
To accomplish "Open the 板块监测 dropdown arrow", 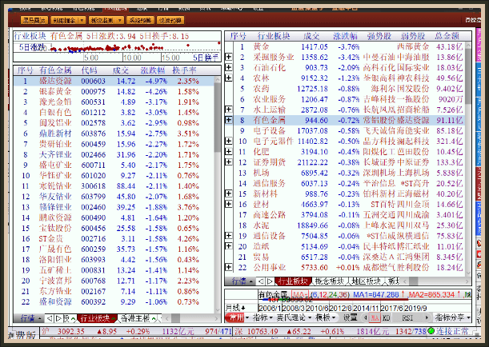I will [x=120, y=20].
